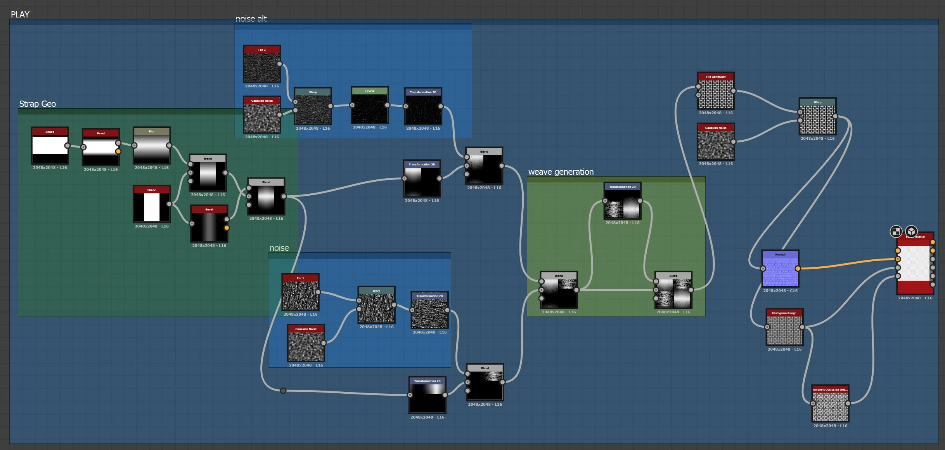Image resolution: width=945 pixels, height=450 pixels.
Task: Click the Tile Generator node's output connector
Action: [x=733, y=91]
